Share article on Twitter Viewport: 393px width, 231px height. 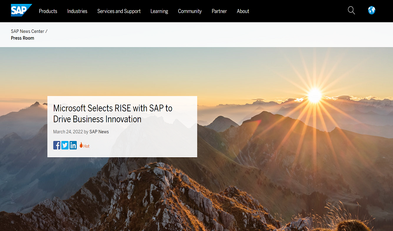(x=65, y=145)
